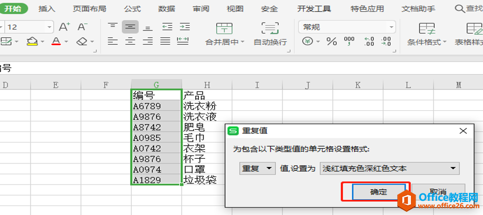This screenshot has width=483, height=215.
Task: Switch to the 文档助手 tab
Action: pos(418,8)
